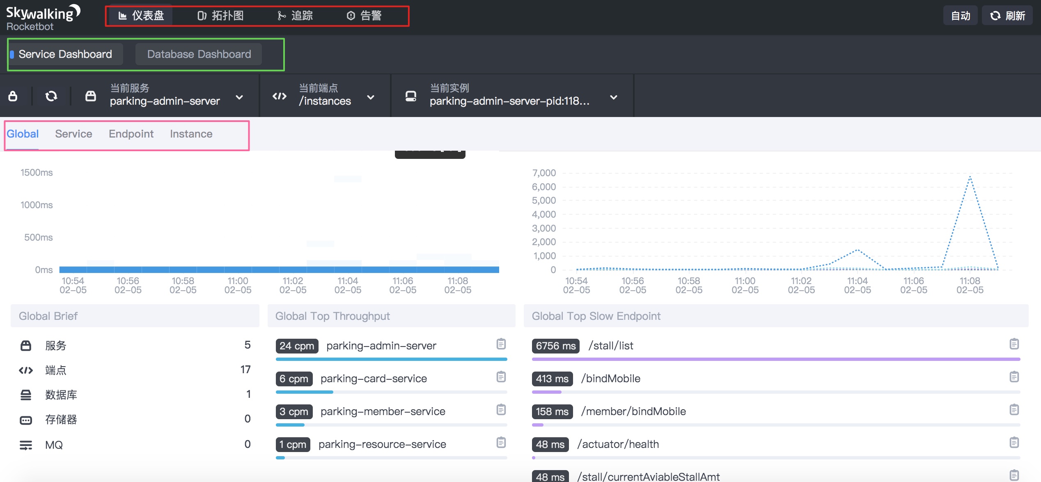Open the 拓扑图 topology menu
This screenshot has height=482, width=1041.
coord(221,16)
